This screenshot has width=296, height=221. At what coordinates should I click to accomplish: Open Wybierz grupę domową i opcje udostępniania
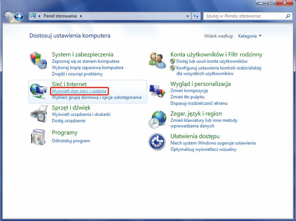point(97,97)
